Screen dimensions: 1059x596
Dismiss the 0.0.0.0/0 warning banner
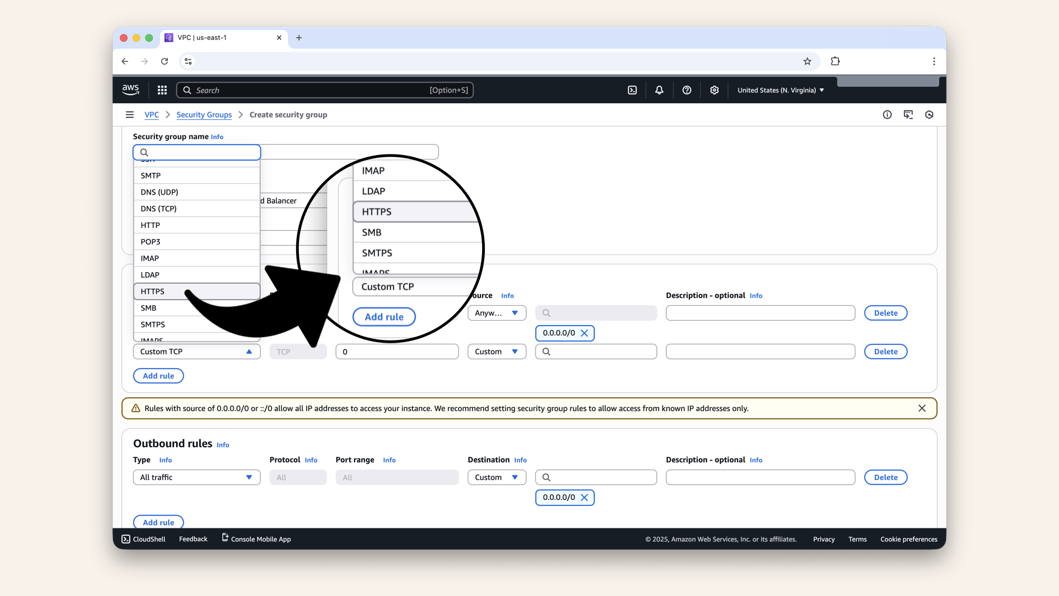coord(922,408)
